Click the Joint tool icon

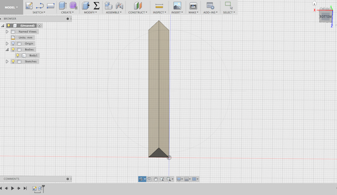click(120, 6)
